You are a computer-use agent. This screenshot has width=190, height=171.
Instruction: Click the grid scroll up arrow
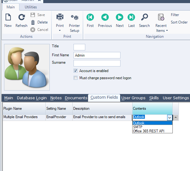(x=175, y=118)
